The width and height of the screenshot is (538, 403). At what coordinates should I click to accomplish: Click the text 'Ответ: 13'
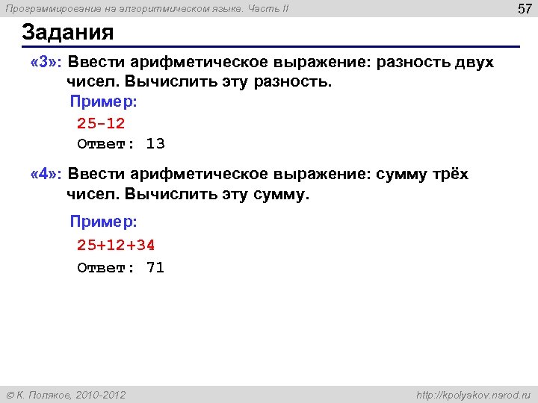(x=121, y=143)
